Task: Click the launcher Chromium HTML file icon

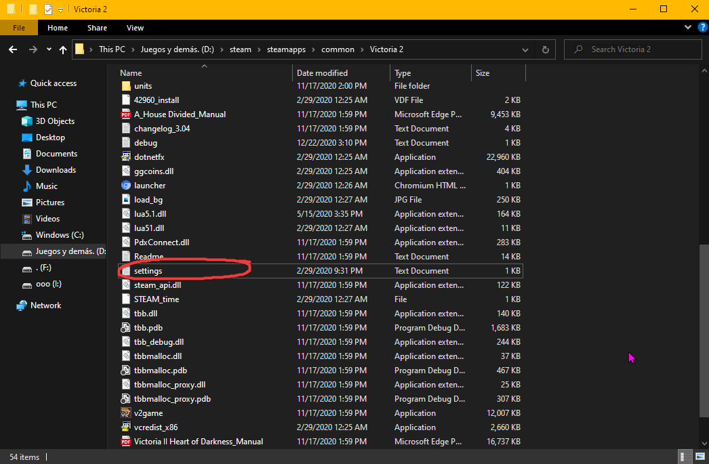Action: coord(126,186)
